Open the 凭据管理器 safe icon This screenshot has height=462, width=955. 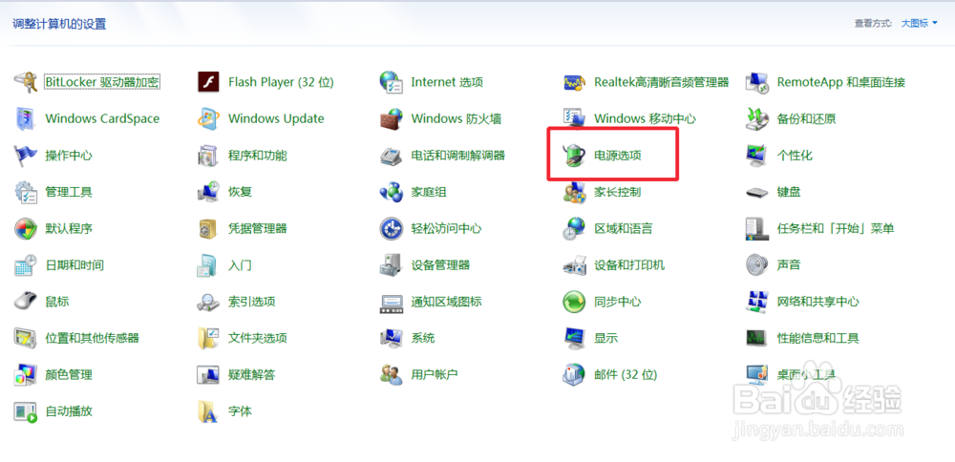point(208,228)
